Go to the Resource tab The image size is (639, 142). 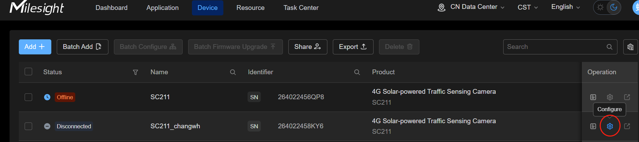(250, 8)
